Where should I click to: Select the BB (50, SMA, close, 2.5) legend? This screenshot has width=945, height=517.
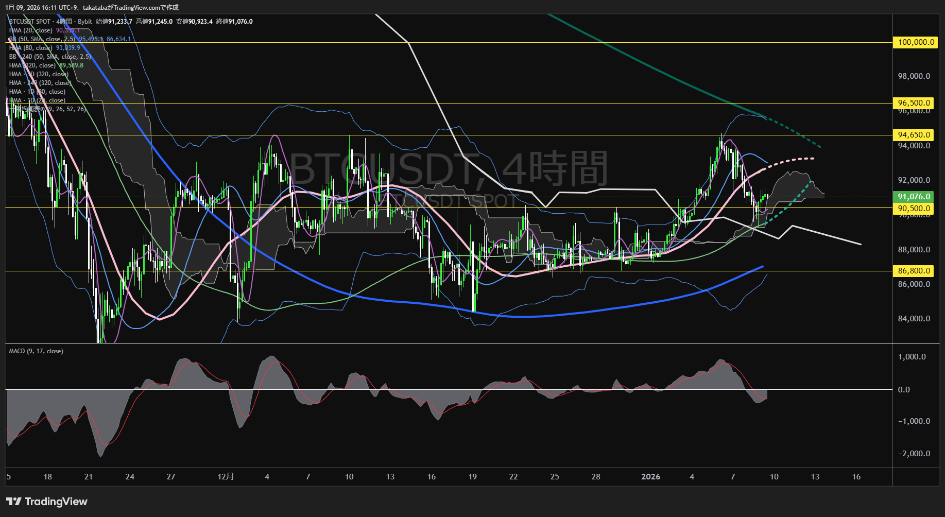click(x=42, y=39)
